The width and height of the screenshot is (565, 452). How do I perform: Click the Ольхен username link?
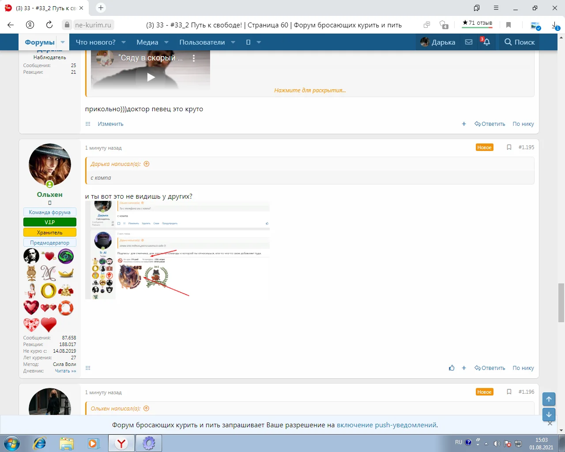[50, 195]
